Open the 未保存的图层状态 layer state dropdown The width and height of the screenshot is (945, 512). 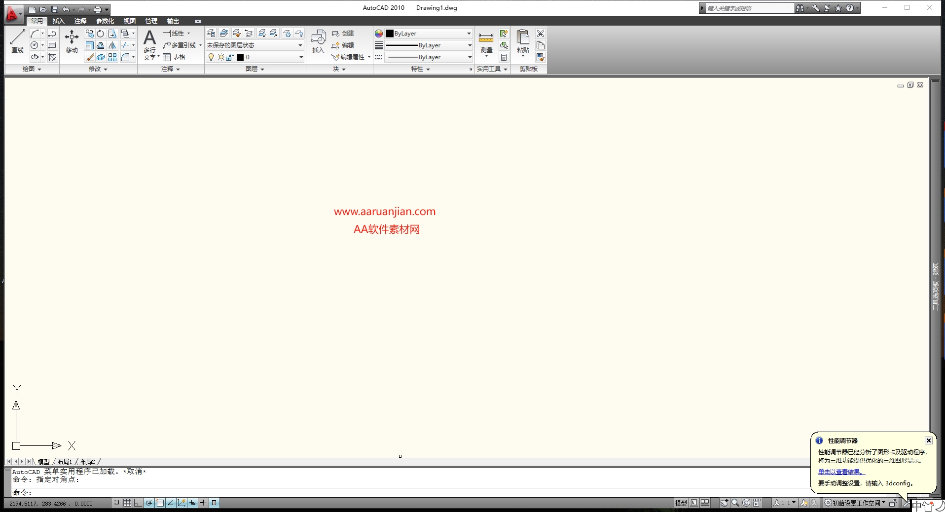coord(254,45)
